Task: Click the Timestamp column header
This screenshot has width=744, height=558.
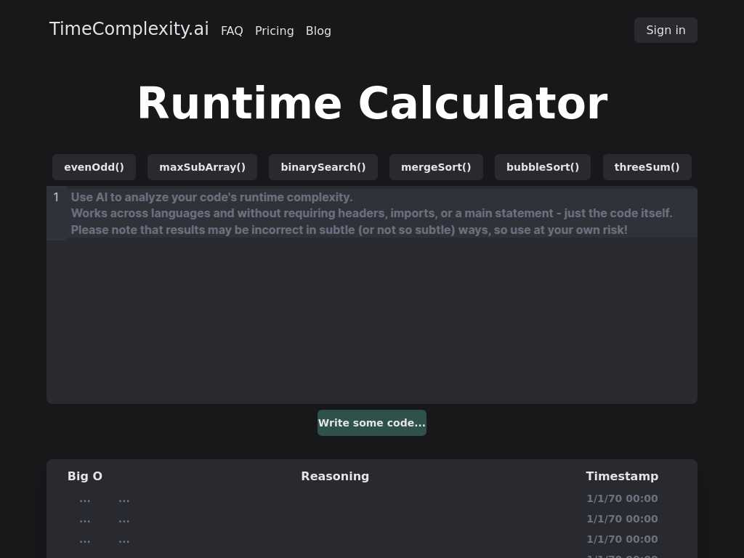Action: click(x=622, y=476)
